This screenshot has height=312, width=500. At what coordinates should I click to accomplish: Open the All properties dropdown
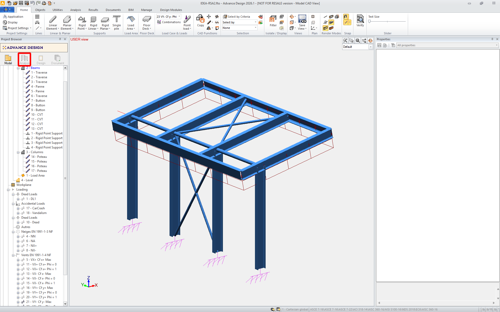(497, 45)
